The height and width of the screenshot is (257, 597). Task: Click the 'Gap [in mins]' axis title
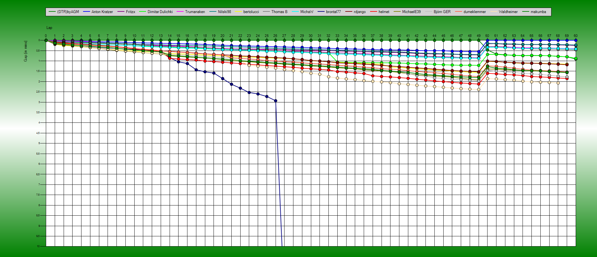pyautogui.click(x=25, y=51)
